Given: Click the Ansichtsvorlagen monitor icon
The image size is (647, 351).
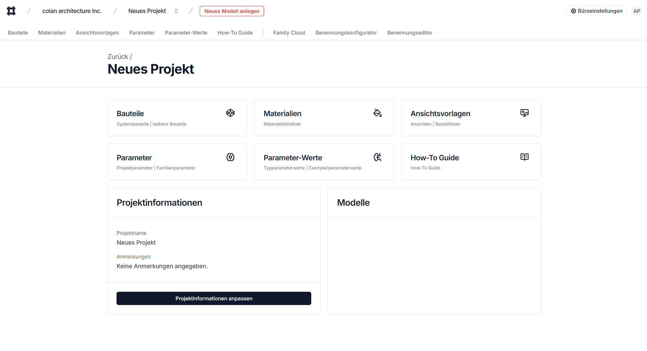Looking at the screenshot, I should 524,113.
